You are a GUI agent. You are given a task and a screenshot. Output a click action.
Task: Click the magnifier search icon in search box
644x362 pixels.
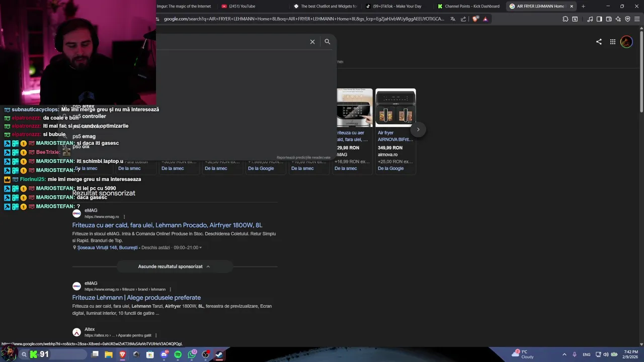pyautogui.click(x=328, y=42)
